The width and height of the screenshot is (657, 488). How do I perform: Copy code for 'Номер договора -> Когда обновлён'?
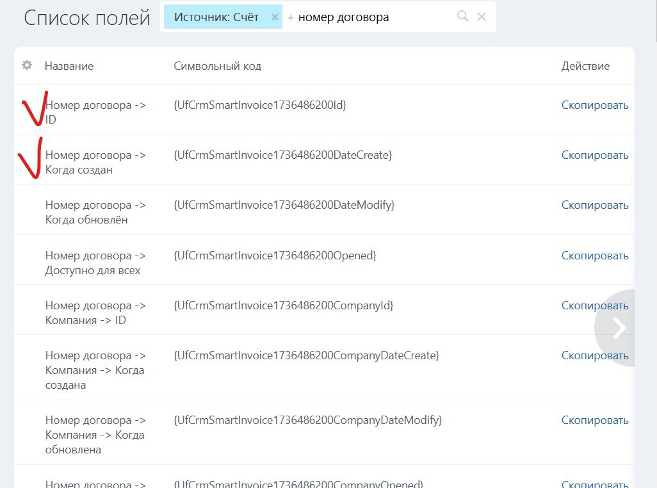(595, 205)
